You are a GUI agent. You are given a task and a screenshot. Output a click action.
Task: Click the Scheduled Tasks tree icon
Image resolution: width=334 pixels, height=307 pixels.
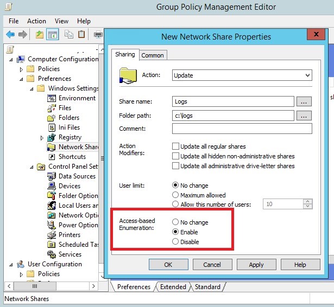pos(52,245)
